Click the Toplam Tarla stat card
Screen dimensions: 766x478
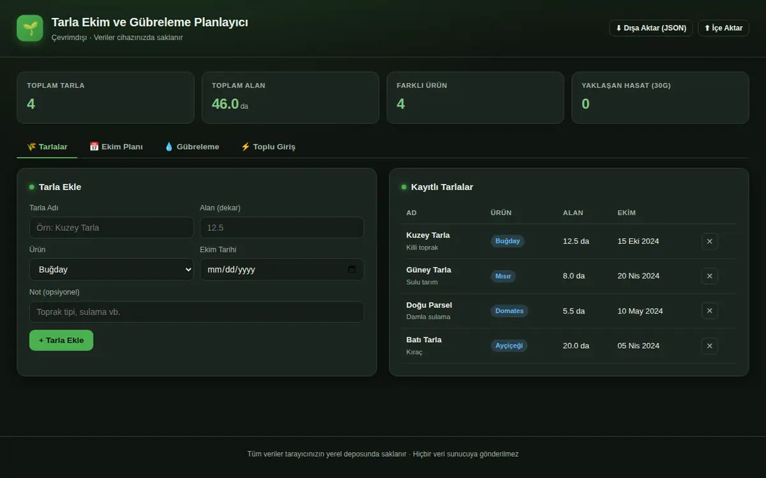105,98
